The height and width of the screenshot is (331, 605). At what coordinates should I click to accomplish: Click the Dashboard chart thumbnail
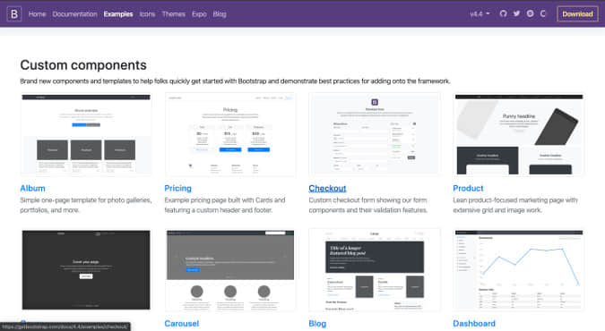pos(519,270)
